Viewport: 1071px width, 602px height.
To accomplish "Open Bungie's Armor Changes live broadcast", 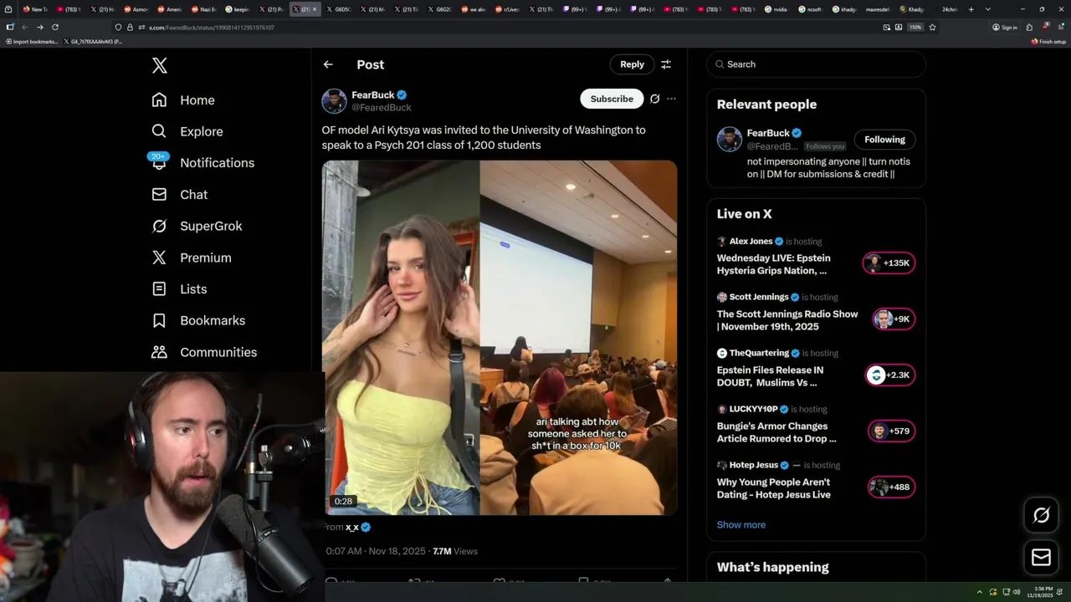I will (776, 432).
